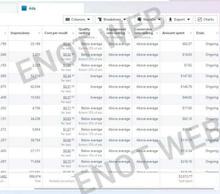The height and width of the screenshot is (194, 220).
Task: Click the footnote marker beside $1.57
Action: pos(73,129)
